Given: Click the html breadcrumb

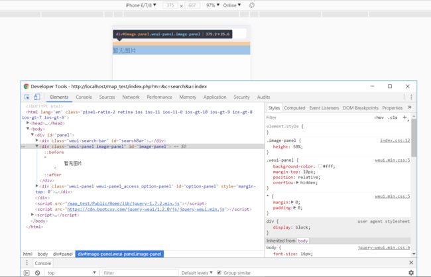Looking at the screenshot, I should [x=27, y=254].
